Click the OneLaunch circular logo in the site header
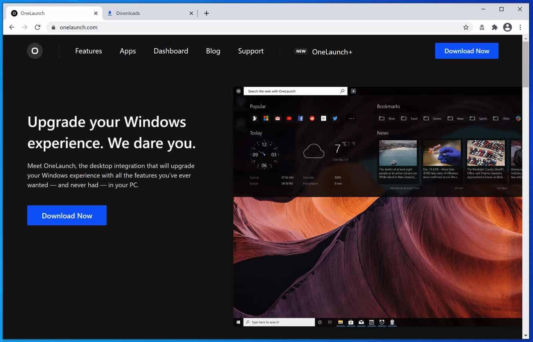This screenshot has width=533, height=342. click(x=35, y=51)
